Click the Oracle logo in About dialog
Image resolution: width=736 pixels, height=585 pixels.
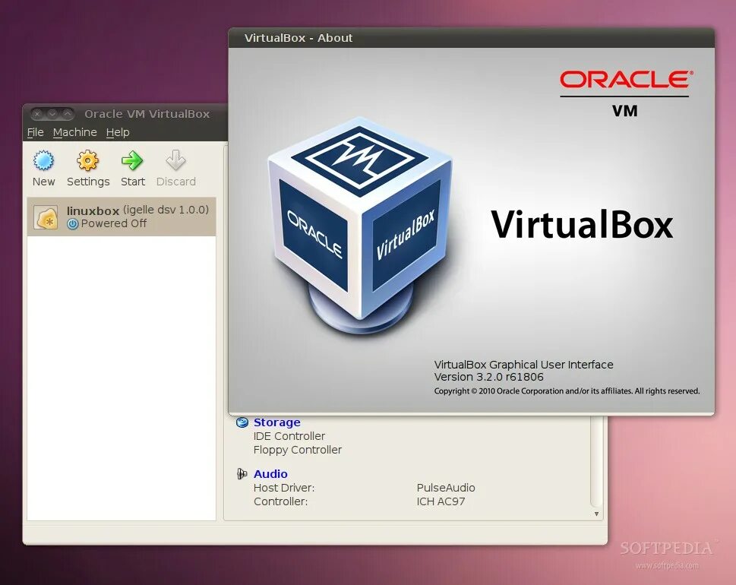coord(626,79)
